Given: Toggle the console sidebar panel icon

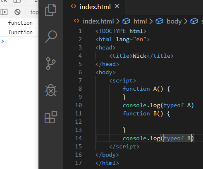Looking at the screenshot, I should [4, 12].
